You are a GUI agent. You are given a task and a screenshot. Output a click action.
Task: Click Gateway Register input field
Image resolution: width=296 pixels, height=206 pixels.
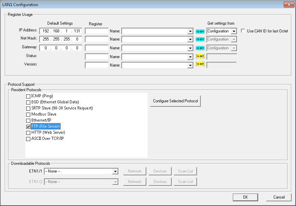pyautogui.click(x=97, y=48)
